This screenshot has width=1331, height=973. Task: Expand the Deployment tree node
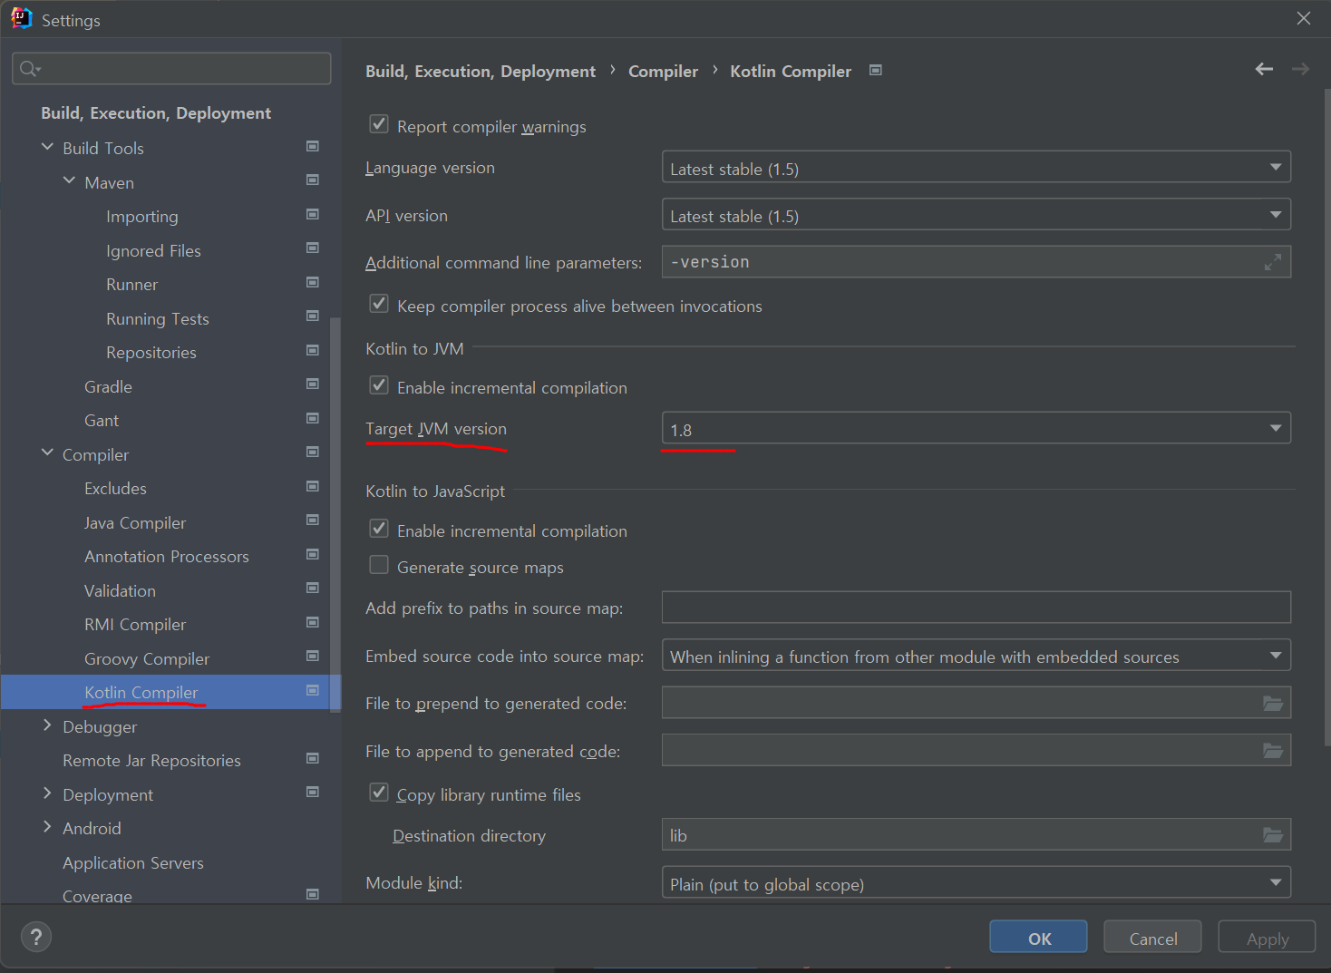(x=47, y=793)
